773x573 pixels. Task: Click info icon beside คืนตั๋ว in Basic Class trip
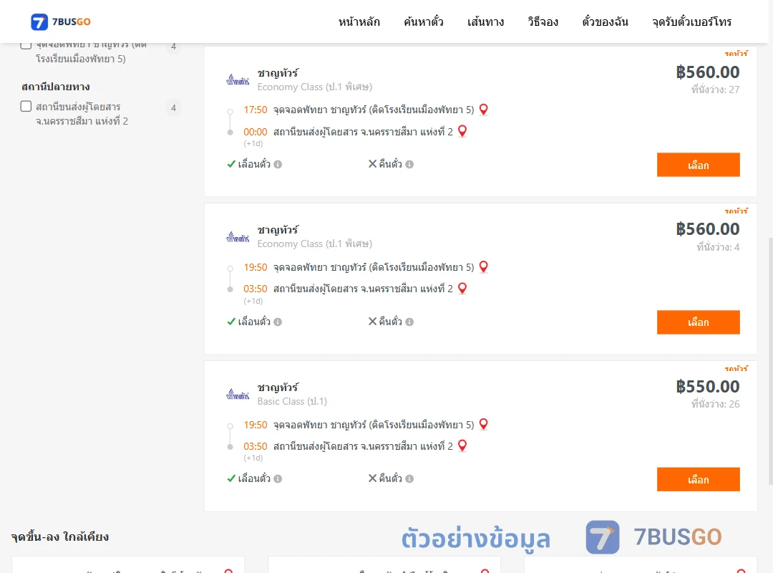click(x=409, y=478)
